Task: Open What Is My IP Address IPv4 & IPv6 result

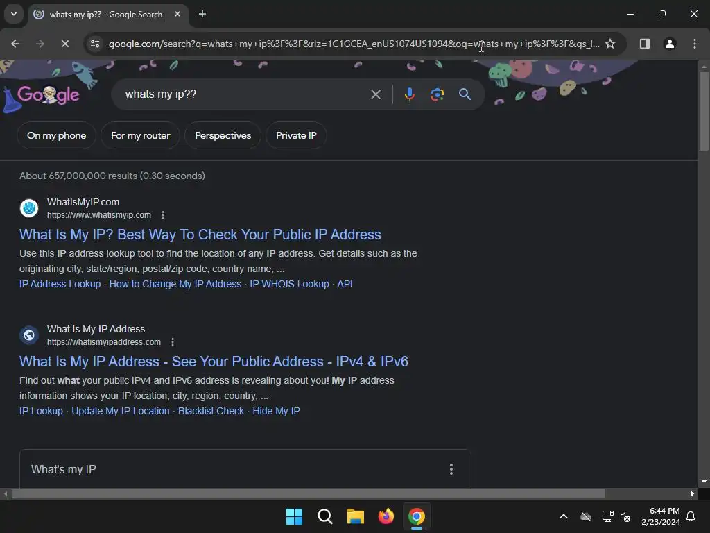Action: [x=214, y=361]
